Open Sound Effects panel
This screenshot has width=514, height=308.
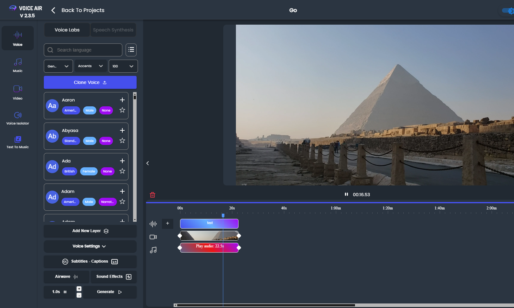[114, 277]
